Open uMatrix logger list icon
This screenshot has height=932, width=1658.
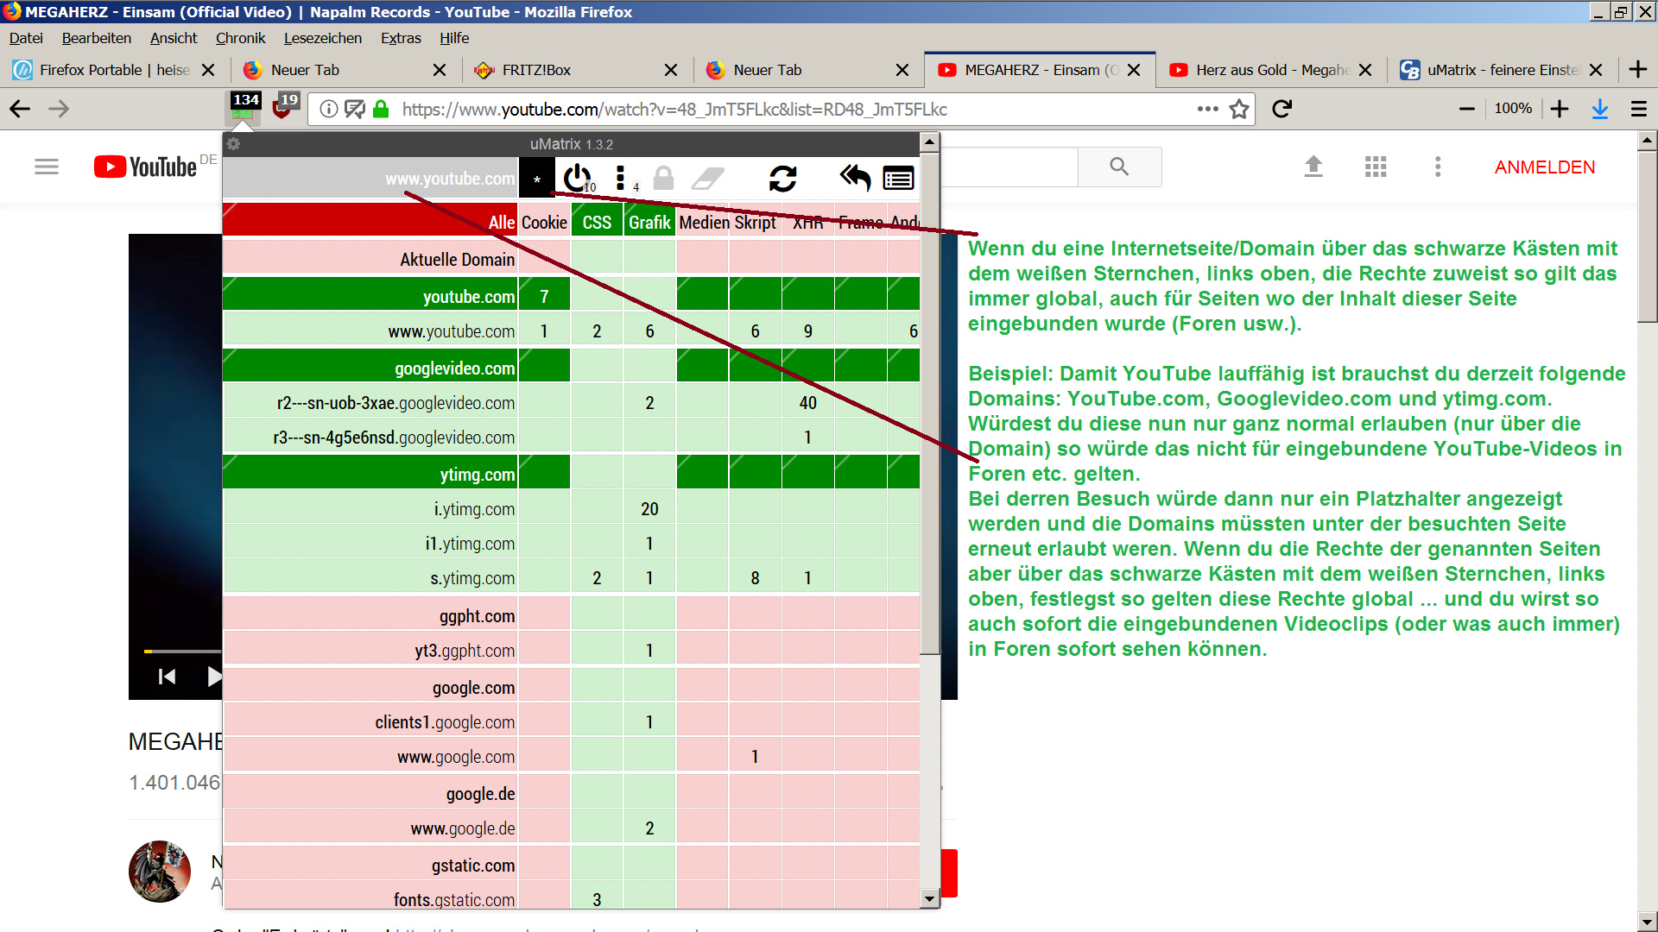click(x=898, y=179)
